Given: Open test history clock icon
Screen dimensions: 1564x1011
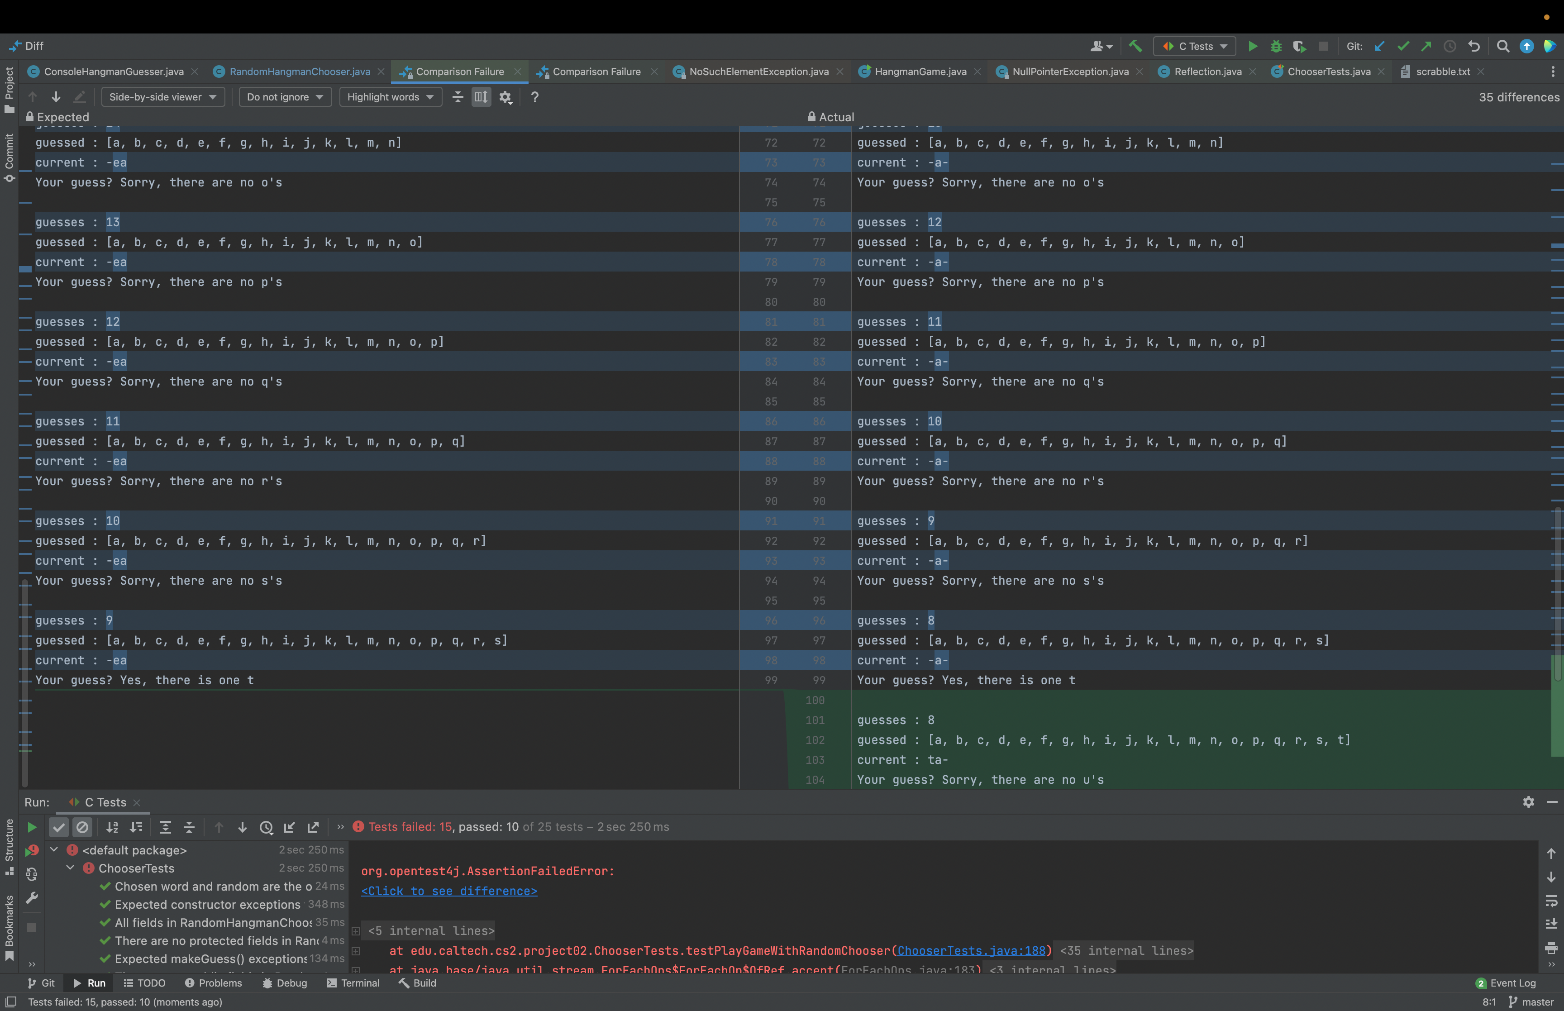Looking at the screenshot, I should [x=266, y=827].
